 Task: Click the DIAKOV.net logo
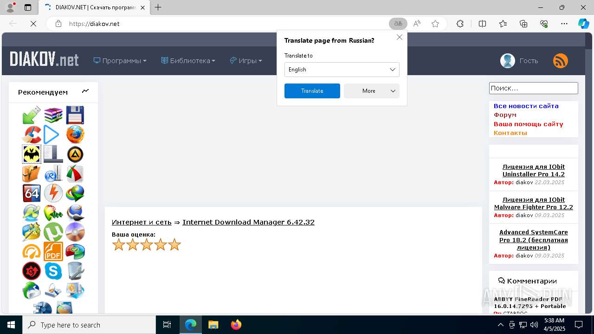(x=44, y=60)
